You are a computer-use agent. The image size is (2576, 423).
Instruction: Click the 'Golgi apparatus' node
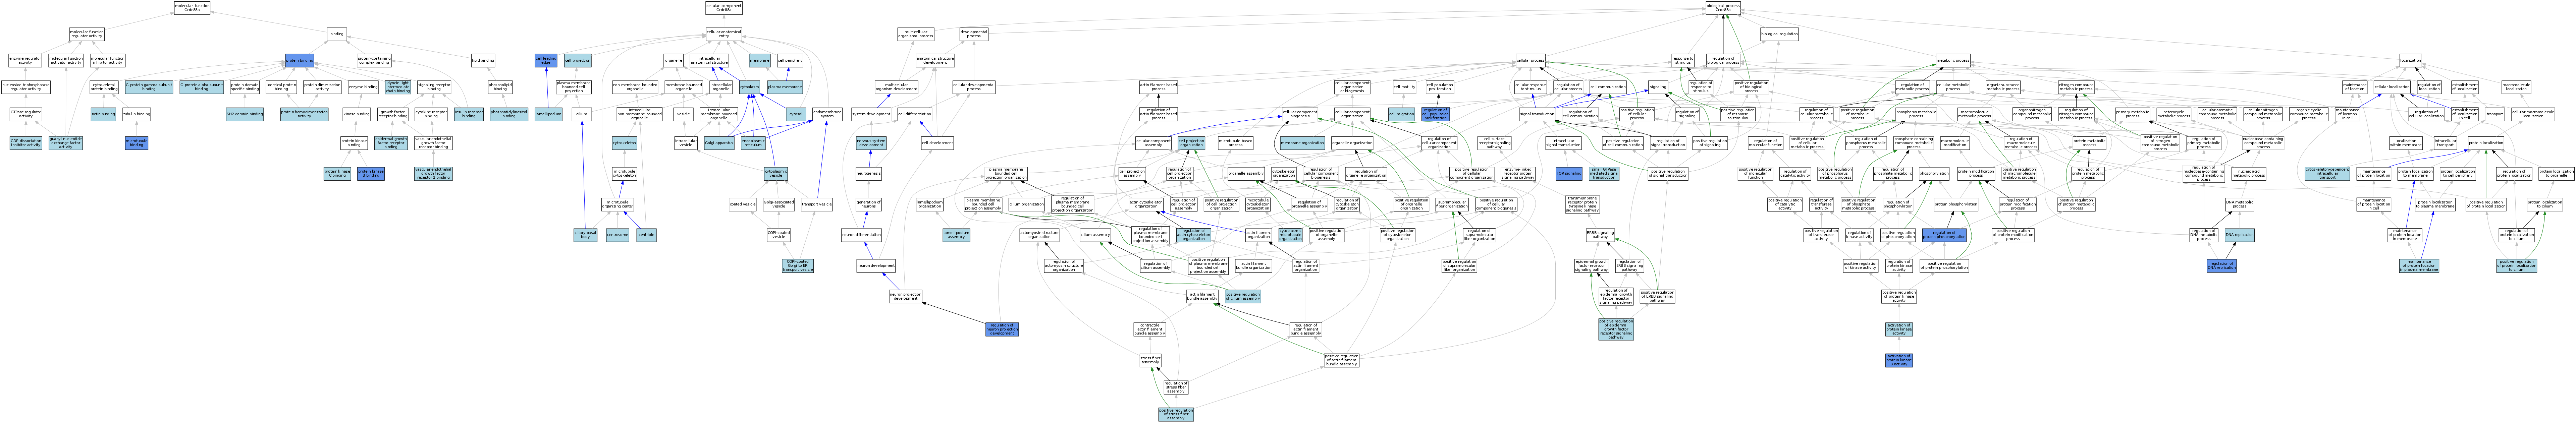[x=719, y=143]
